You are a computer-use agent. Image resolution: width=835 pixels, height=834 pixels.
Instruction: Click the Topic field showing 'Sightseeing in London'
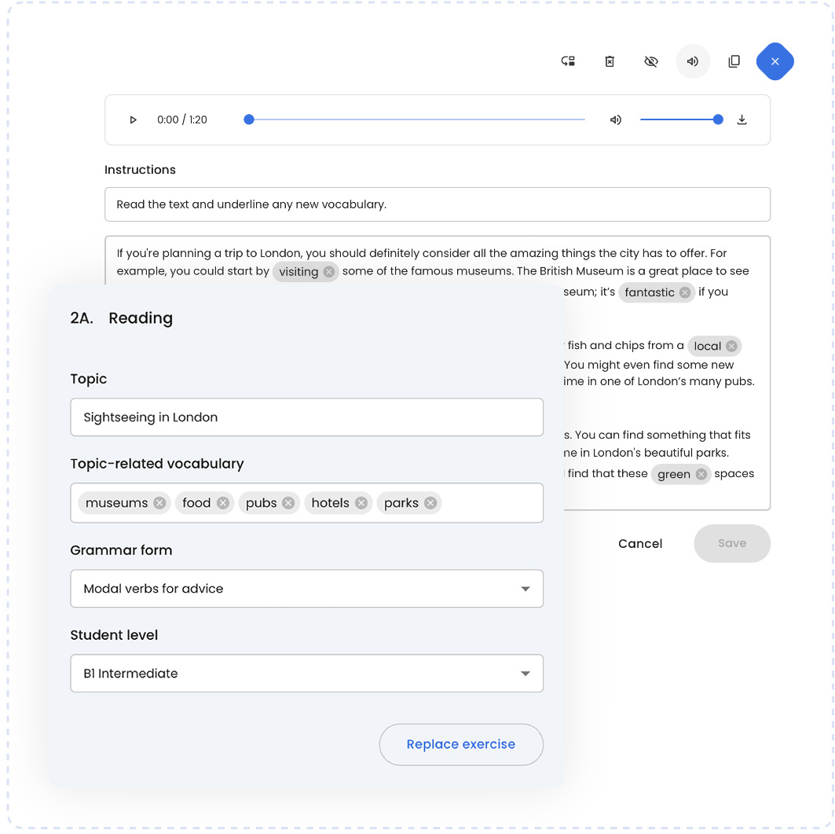click(x=306, y=417)
